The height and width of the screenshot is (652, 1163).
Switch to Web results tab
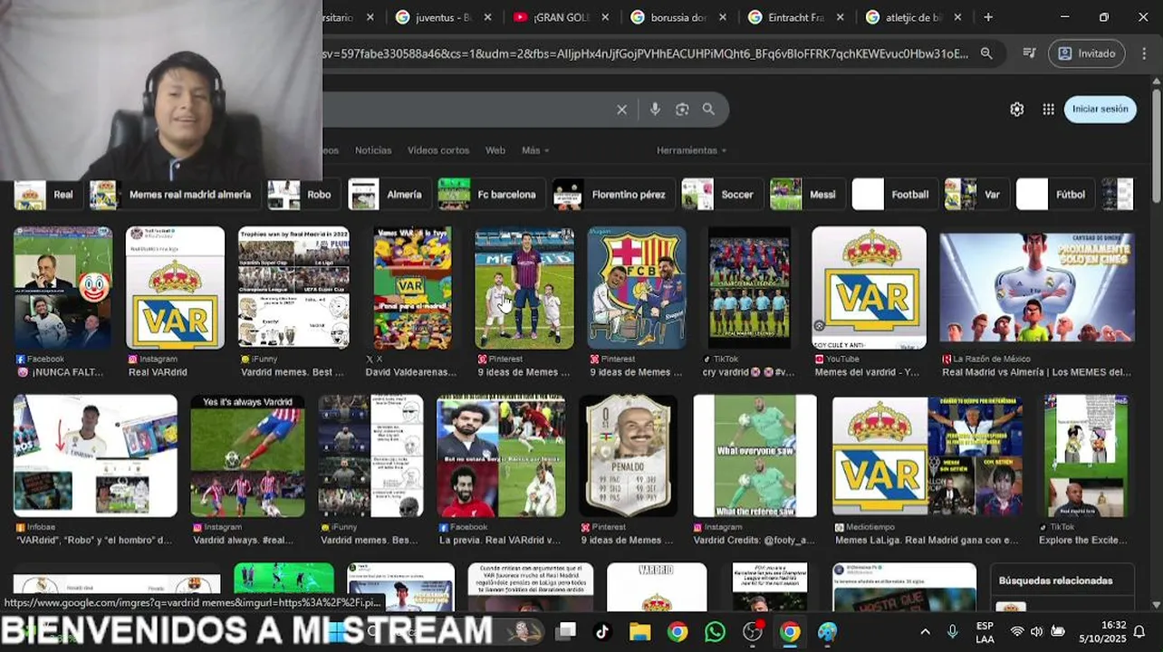pos(495,150)
